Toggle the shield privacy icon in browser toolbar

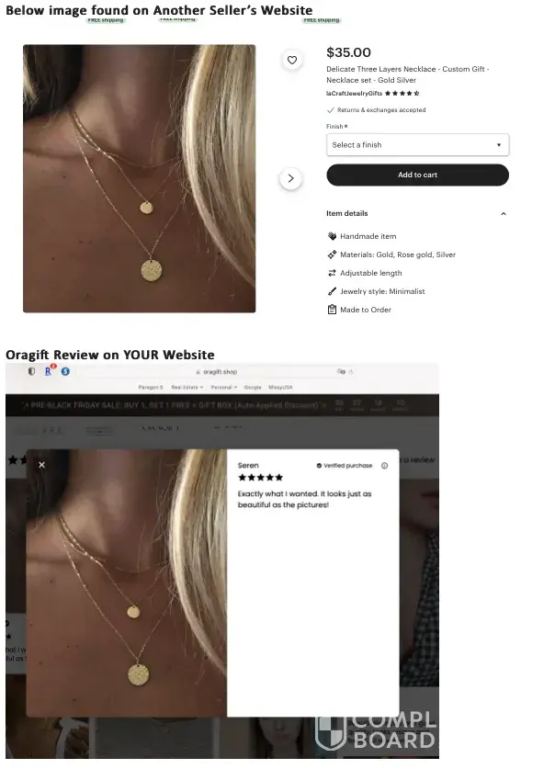[31, 371]
